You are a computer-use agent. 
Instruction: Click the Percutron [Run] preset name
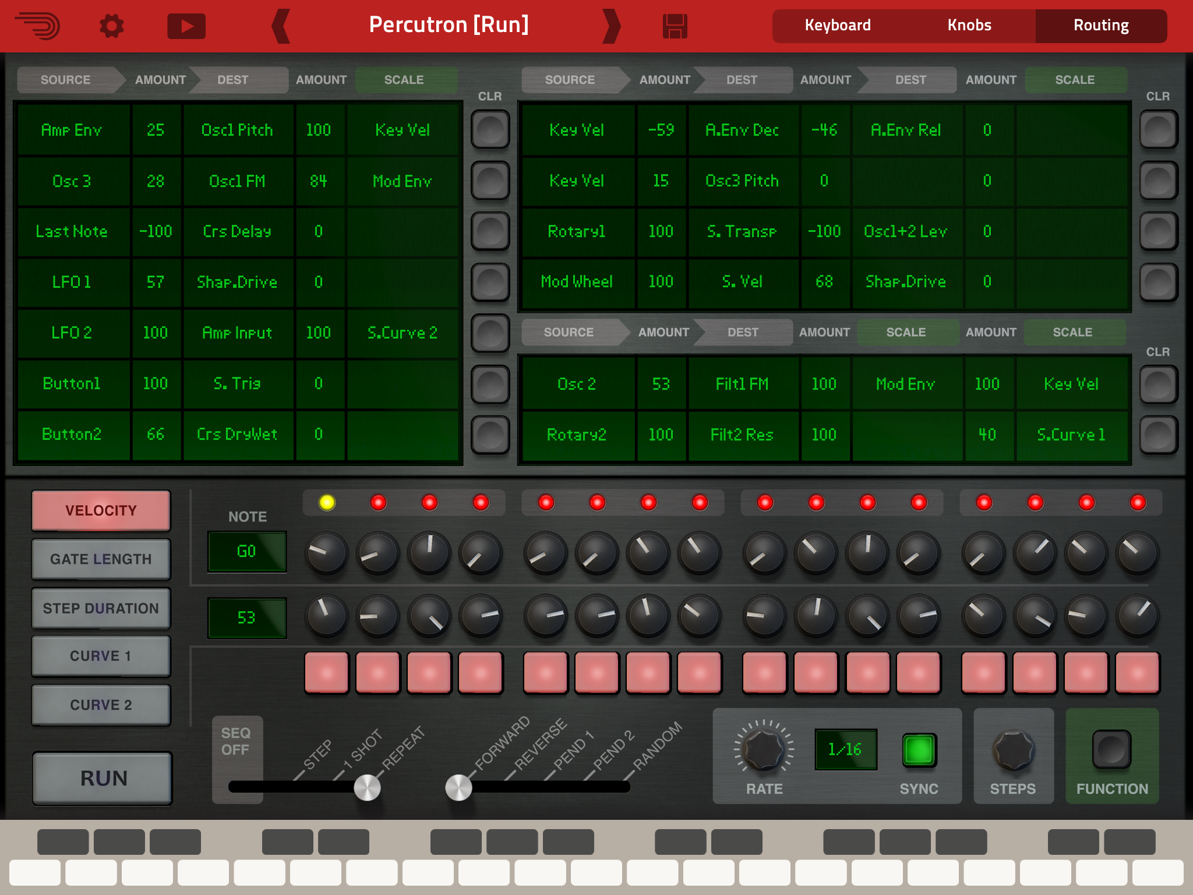449,25
